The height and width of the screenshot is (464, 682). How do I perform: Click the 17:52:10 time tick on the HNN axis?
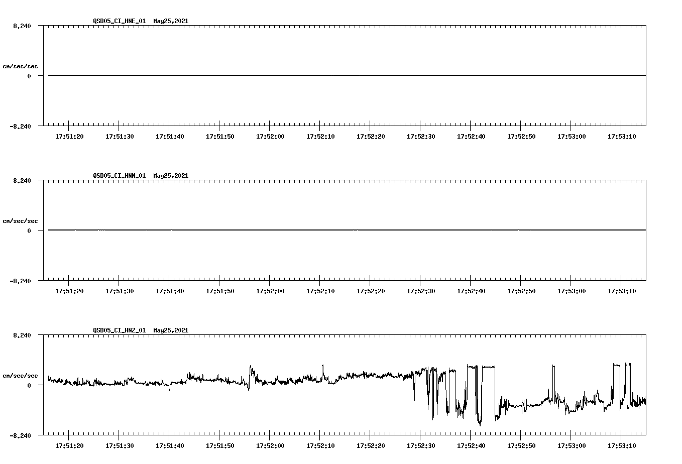(x=320, y=290)
